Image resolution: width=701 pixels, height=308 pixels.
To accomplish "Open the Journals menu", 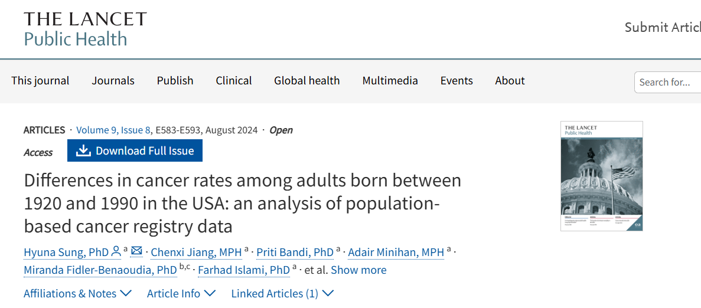I will click(113, 81).
